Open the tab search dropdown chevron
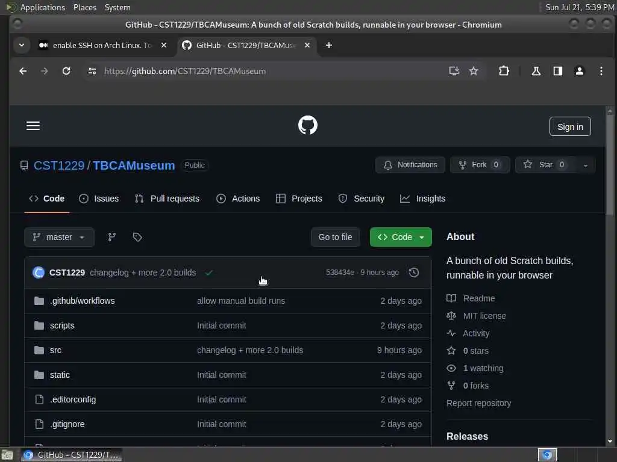This screenshot has width=617, height=462. [x=22, y=45]
